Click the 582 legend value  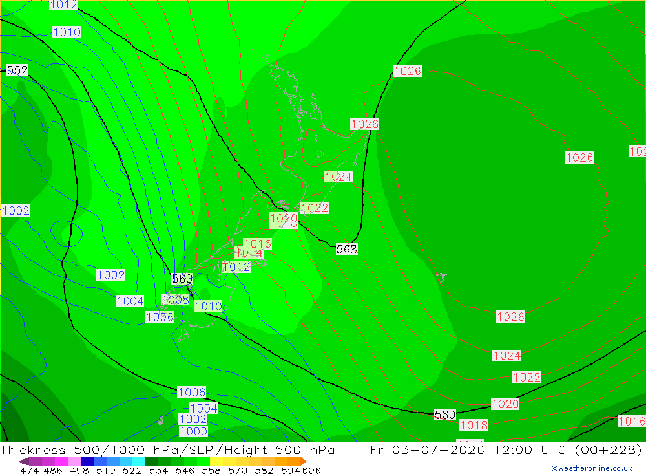tap(264, 470)
